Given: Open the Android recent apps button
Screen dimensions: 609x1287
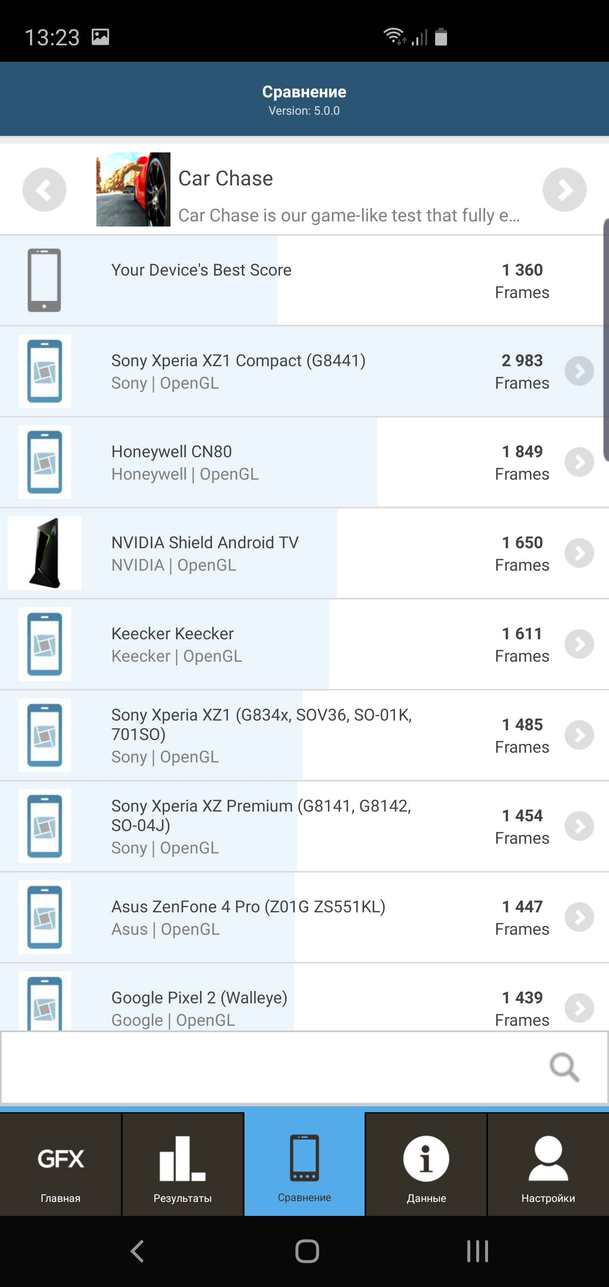Looking at the screenshot, I should click(477, 1251).
